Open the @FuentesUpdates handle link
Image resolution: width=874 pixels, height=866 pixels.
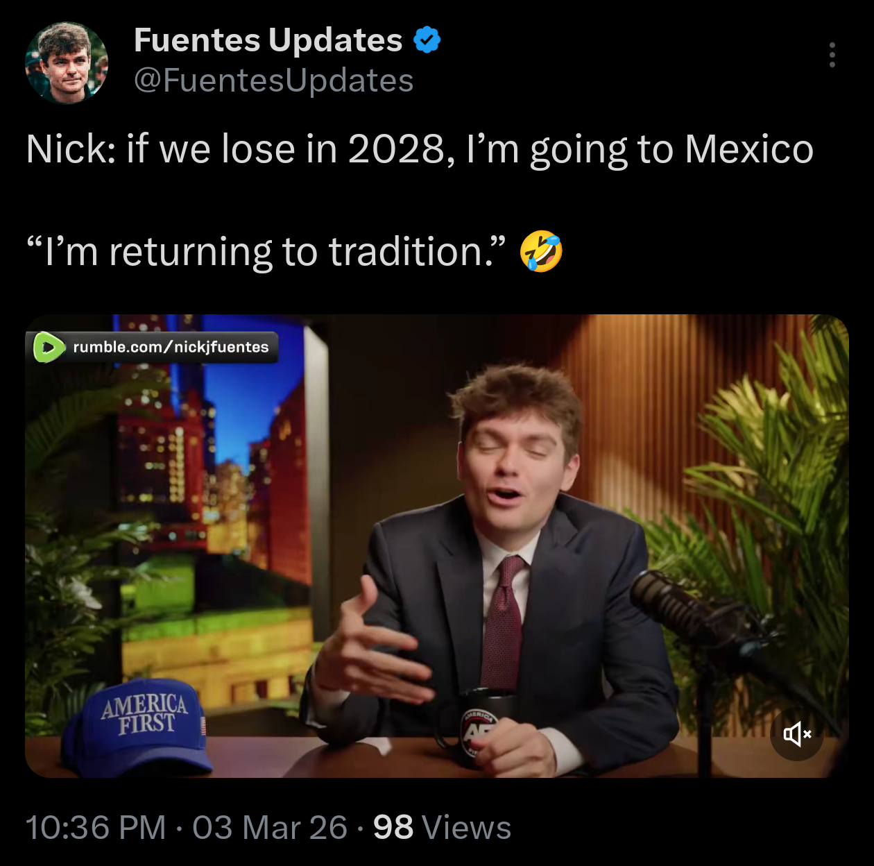pos(273,80)
